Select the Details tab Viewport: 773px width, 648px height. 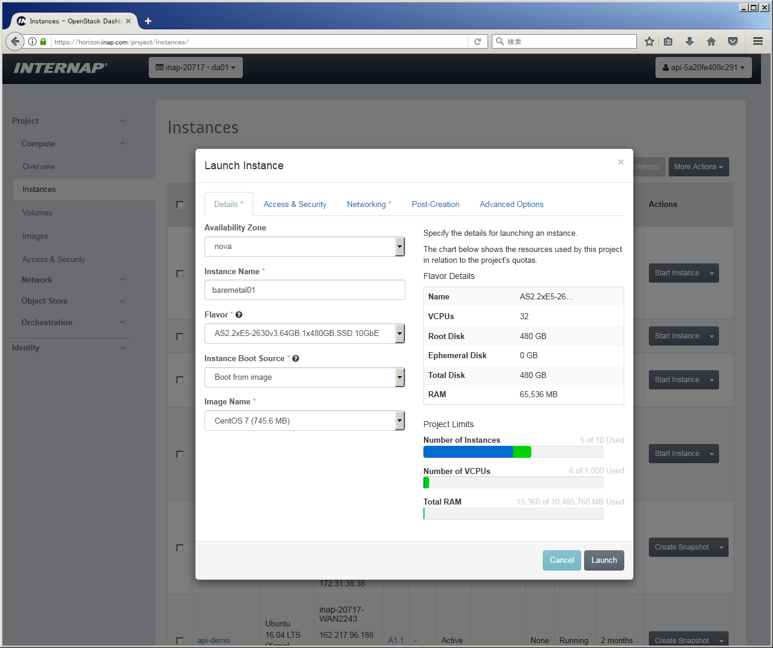point(228,204)
